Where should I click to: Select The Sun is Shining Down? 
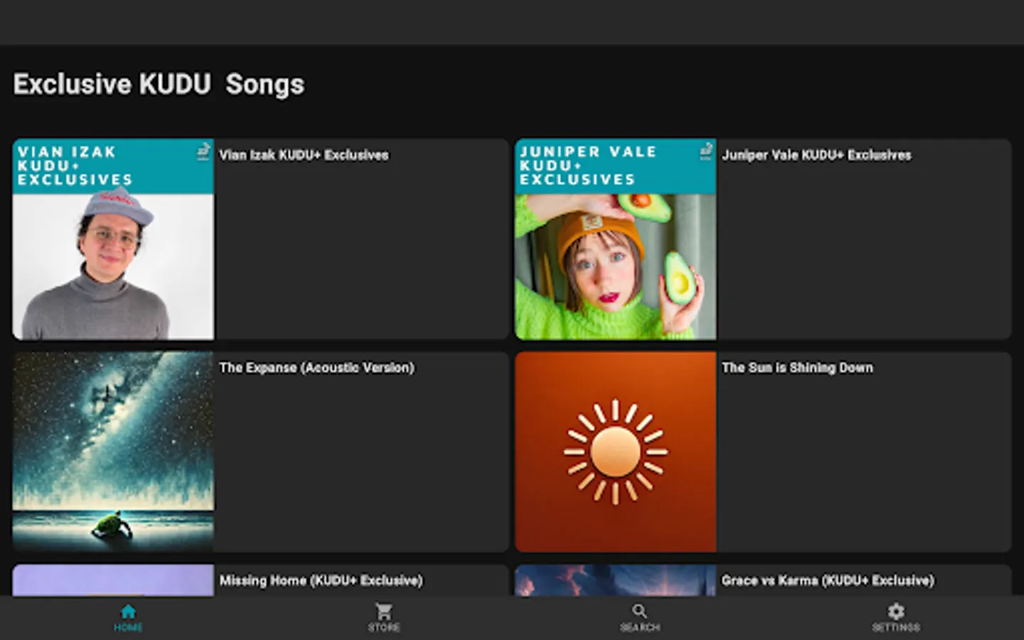[797, 368]
